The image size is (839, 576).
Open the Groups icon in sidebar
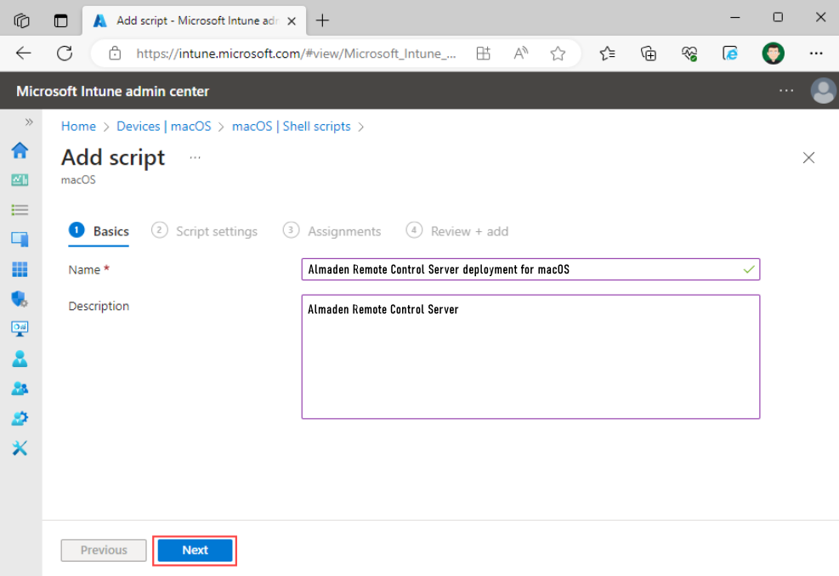(x=20, y=388)
